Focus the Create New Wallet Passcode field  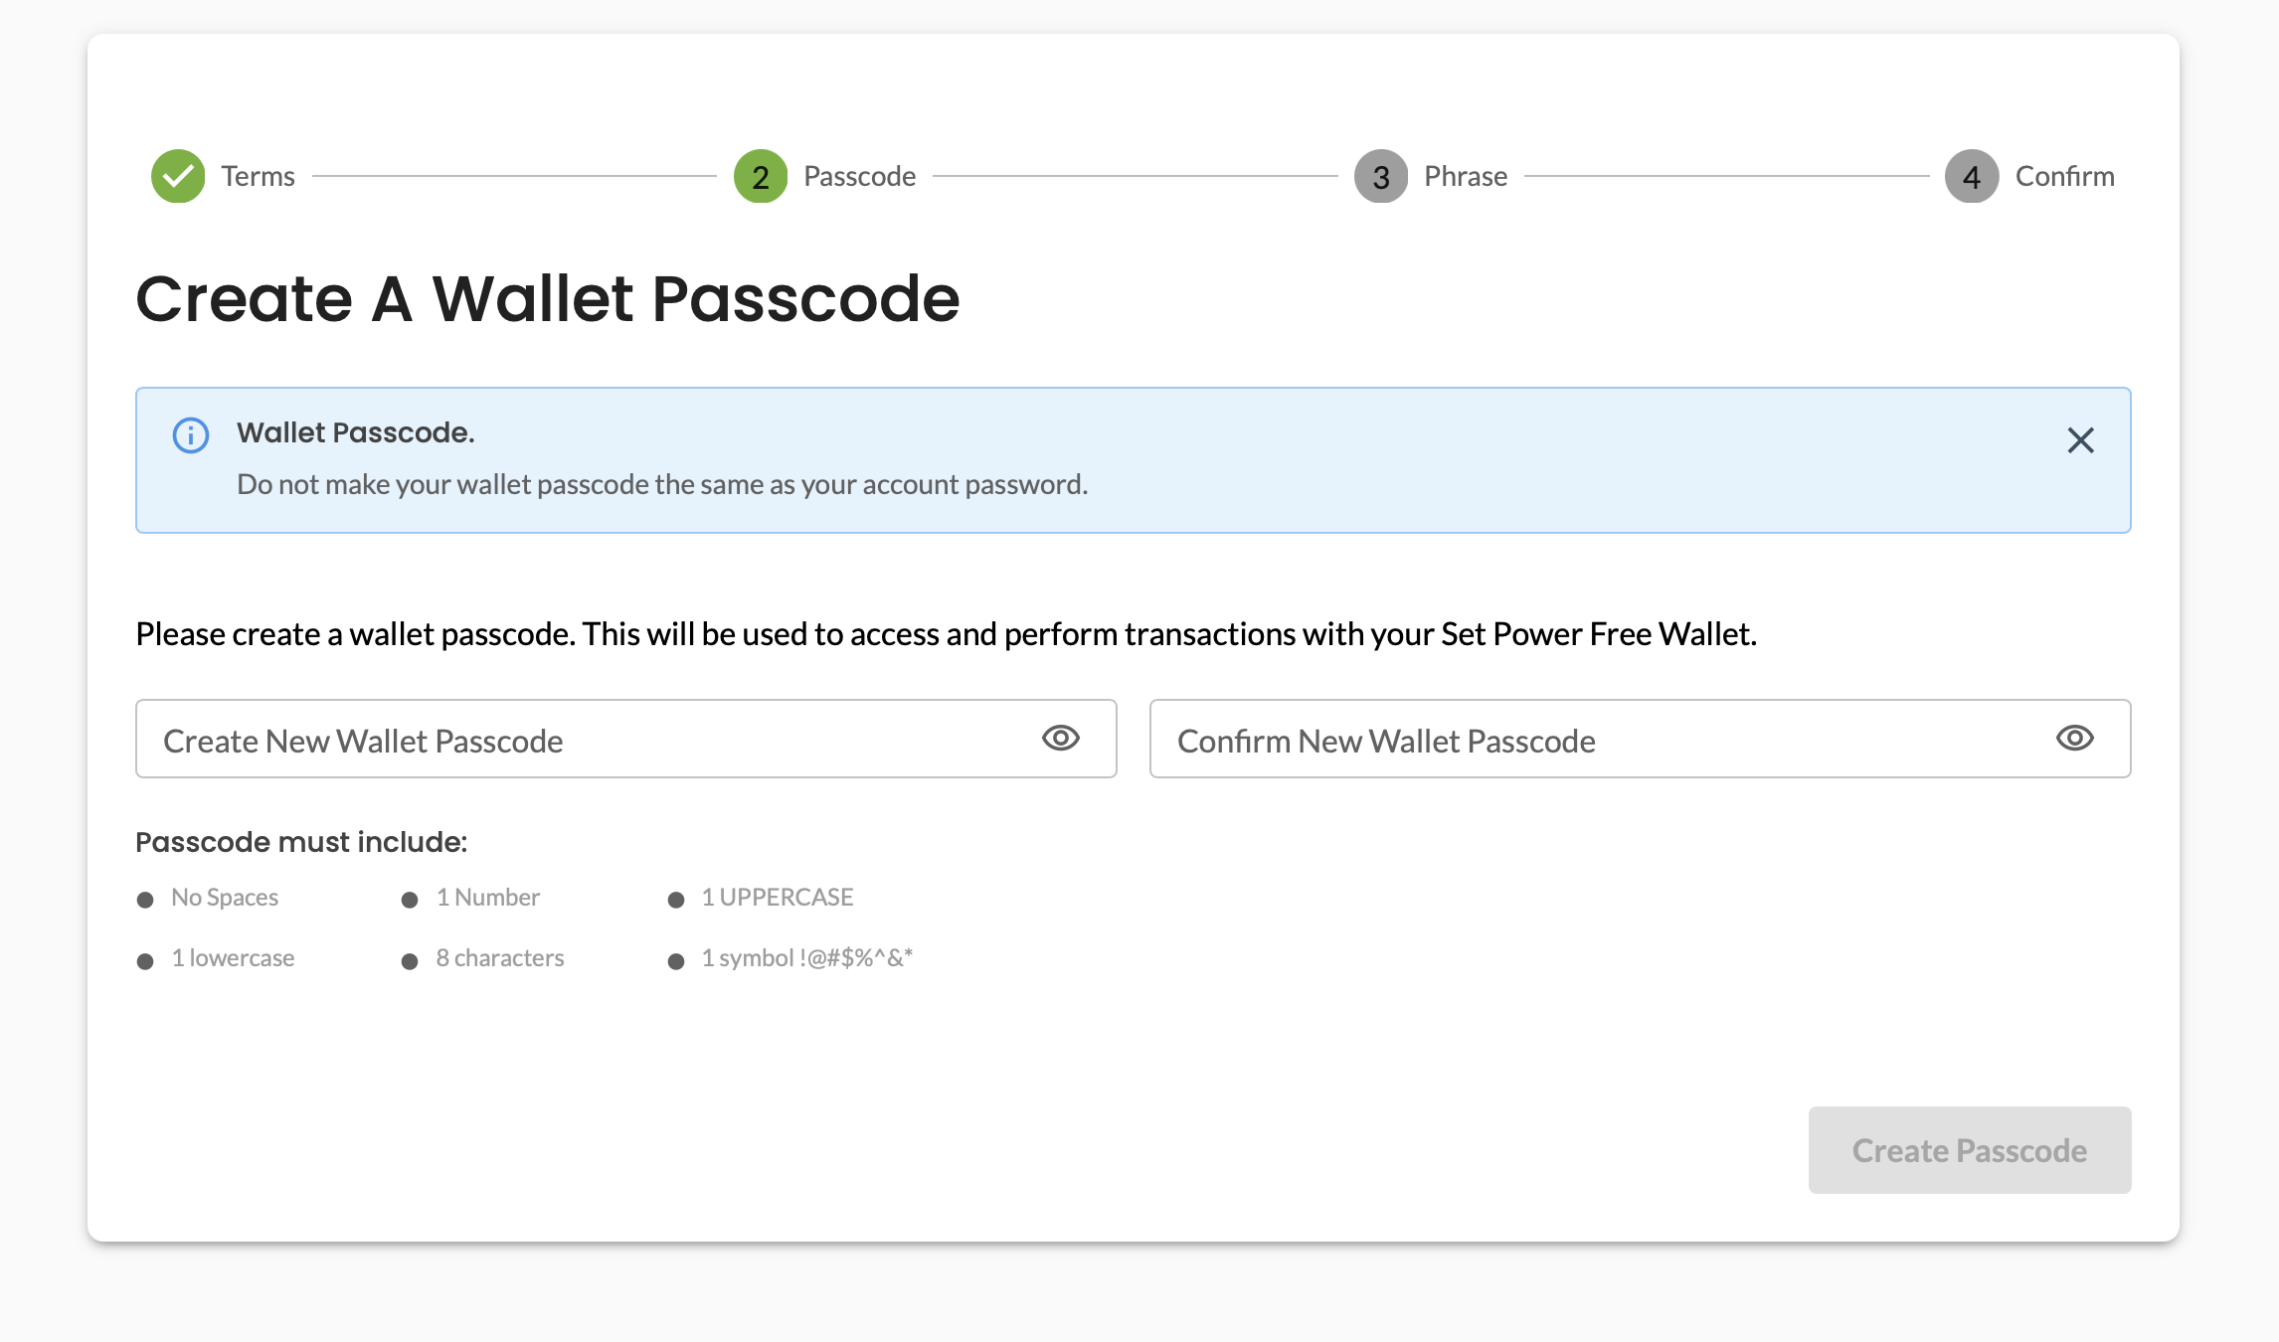[x=626, y=739]
